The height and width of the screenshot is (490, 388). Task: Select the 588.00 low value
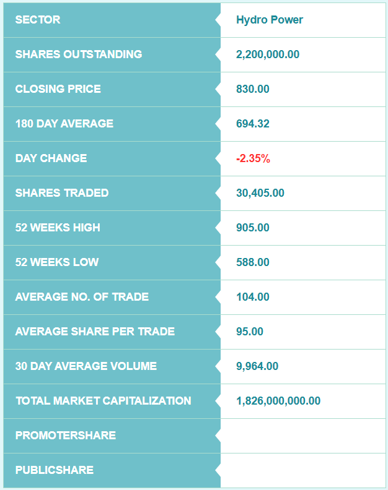[253, 262]
